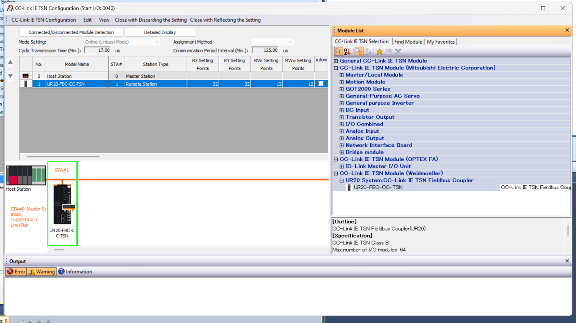Screen dimensions: 576x323
Task: Click the remote station icon in row 1
Action: [x=26, y=84]
